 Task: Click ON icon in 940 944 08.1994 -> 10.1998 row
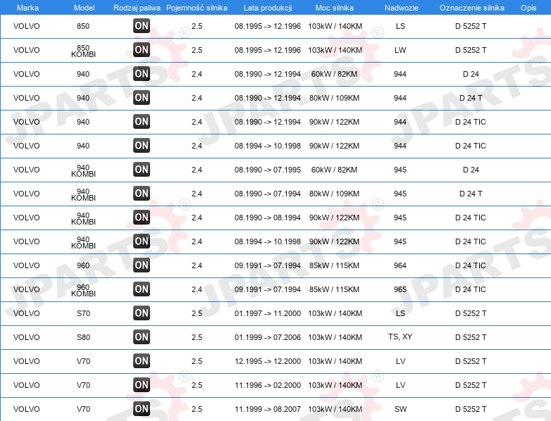[142, 145]
